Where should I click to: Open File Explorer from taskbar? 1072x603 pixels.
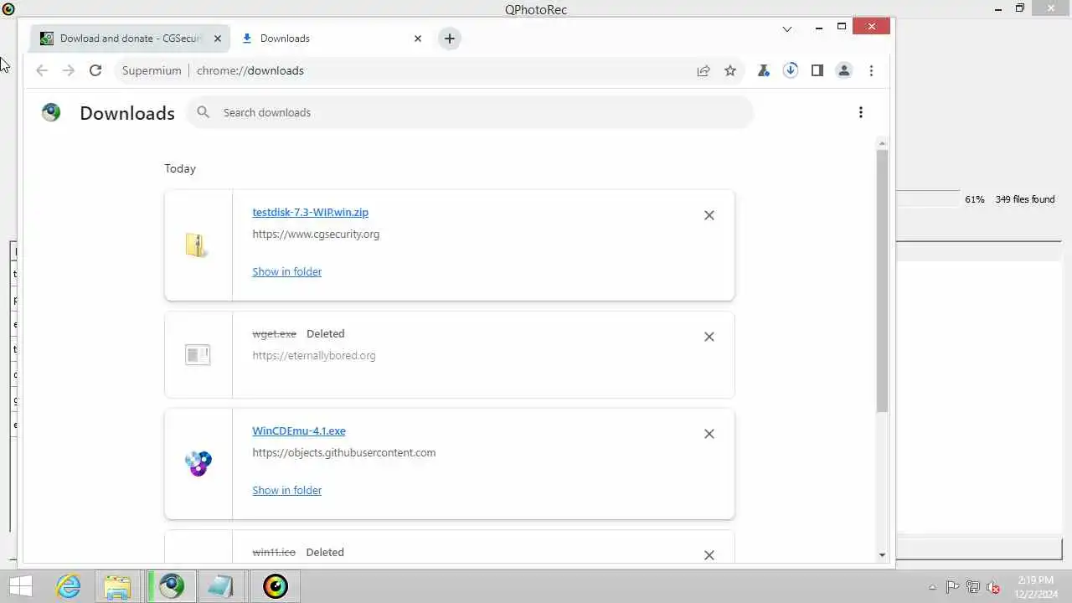[x=117, y=586]
